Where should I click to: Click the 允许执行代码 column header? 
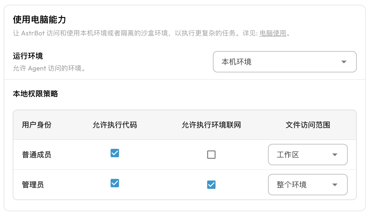(x=115, y=125)
